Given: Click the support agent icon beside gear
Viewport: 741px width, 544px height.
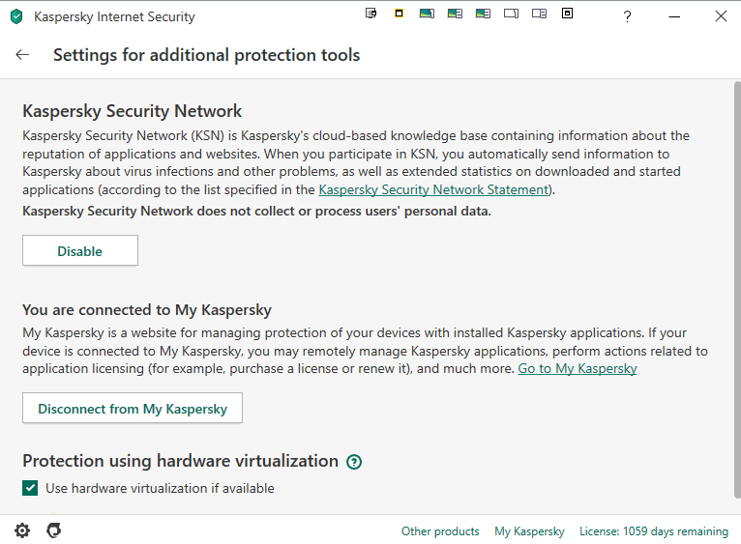Looking at the screenshot, I should (x=54, y=530).
